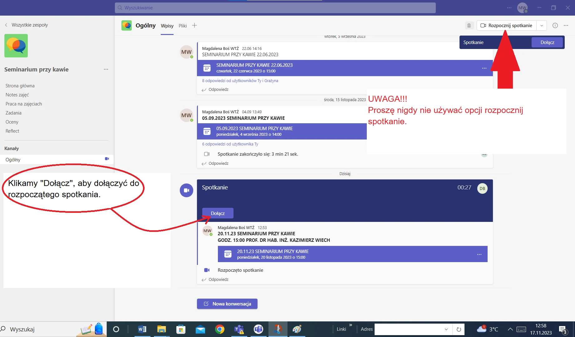Click the Ogólny channel icon in header

coord(126,26)
